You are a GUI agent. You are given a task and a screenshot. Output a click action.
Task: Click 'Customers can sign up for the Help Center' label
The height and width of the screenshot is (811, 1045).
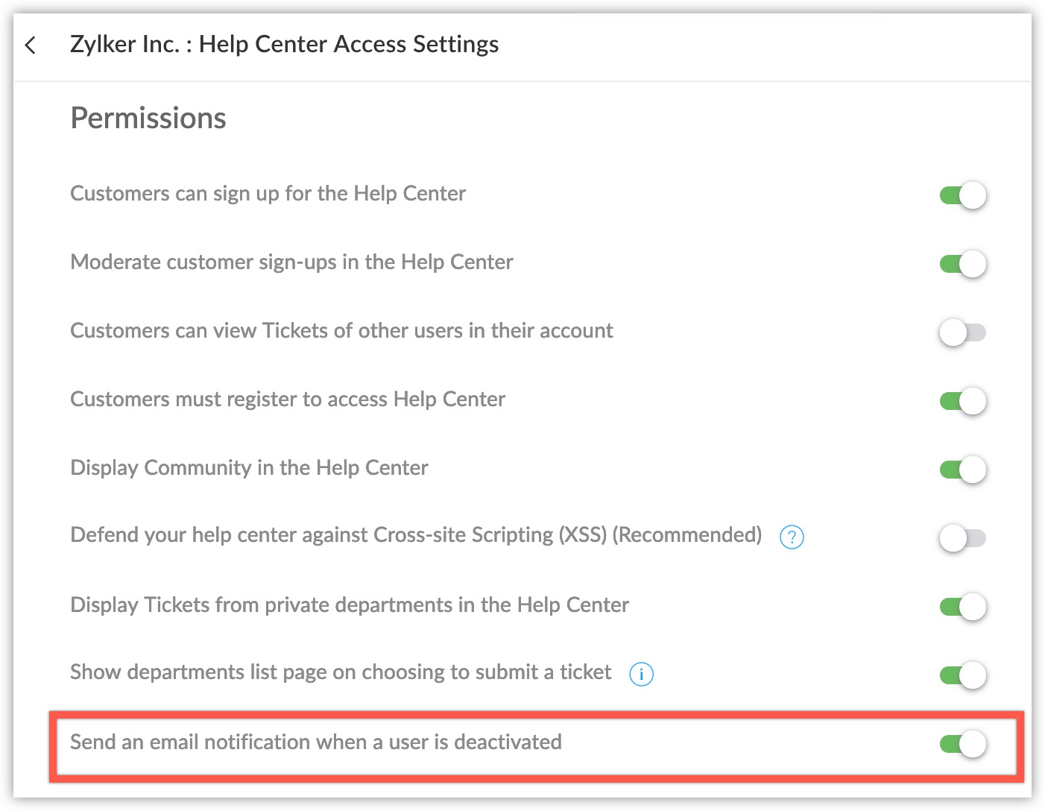click(268, 194)
